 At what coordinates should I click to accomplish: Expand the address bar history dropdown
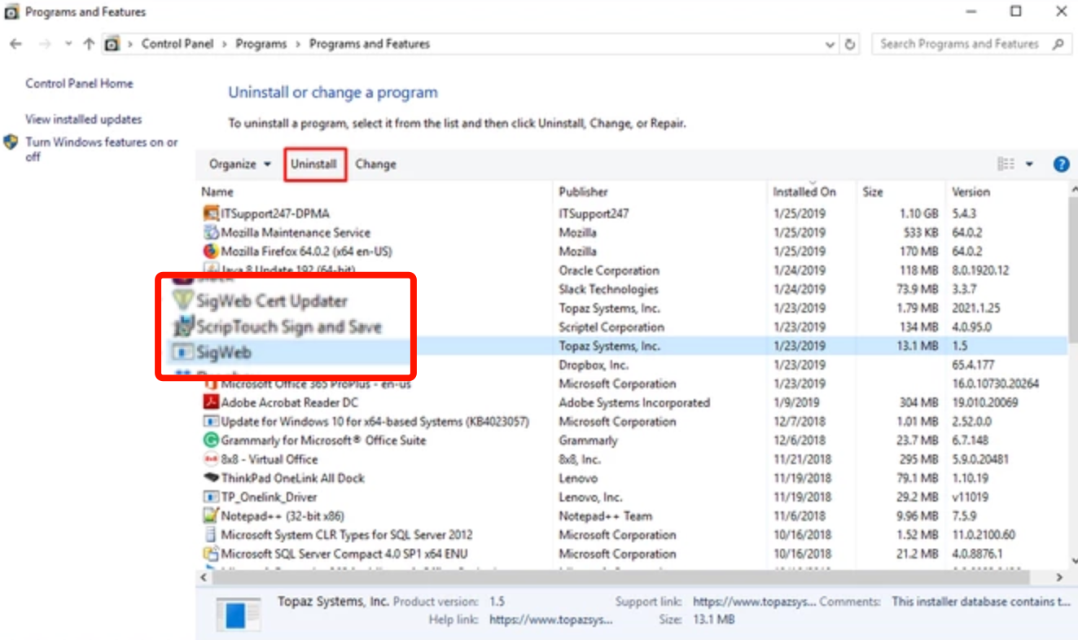point(830,45)
